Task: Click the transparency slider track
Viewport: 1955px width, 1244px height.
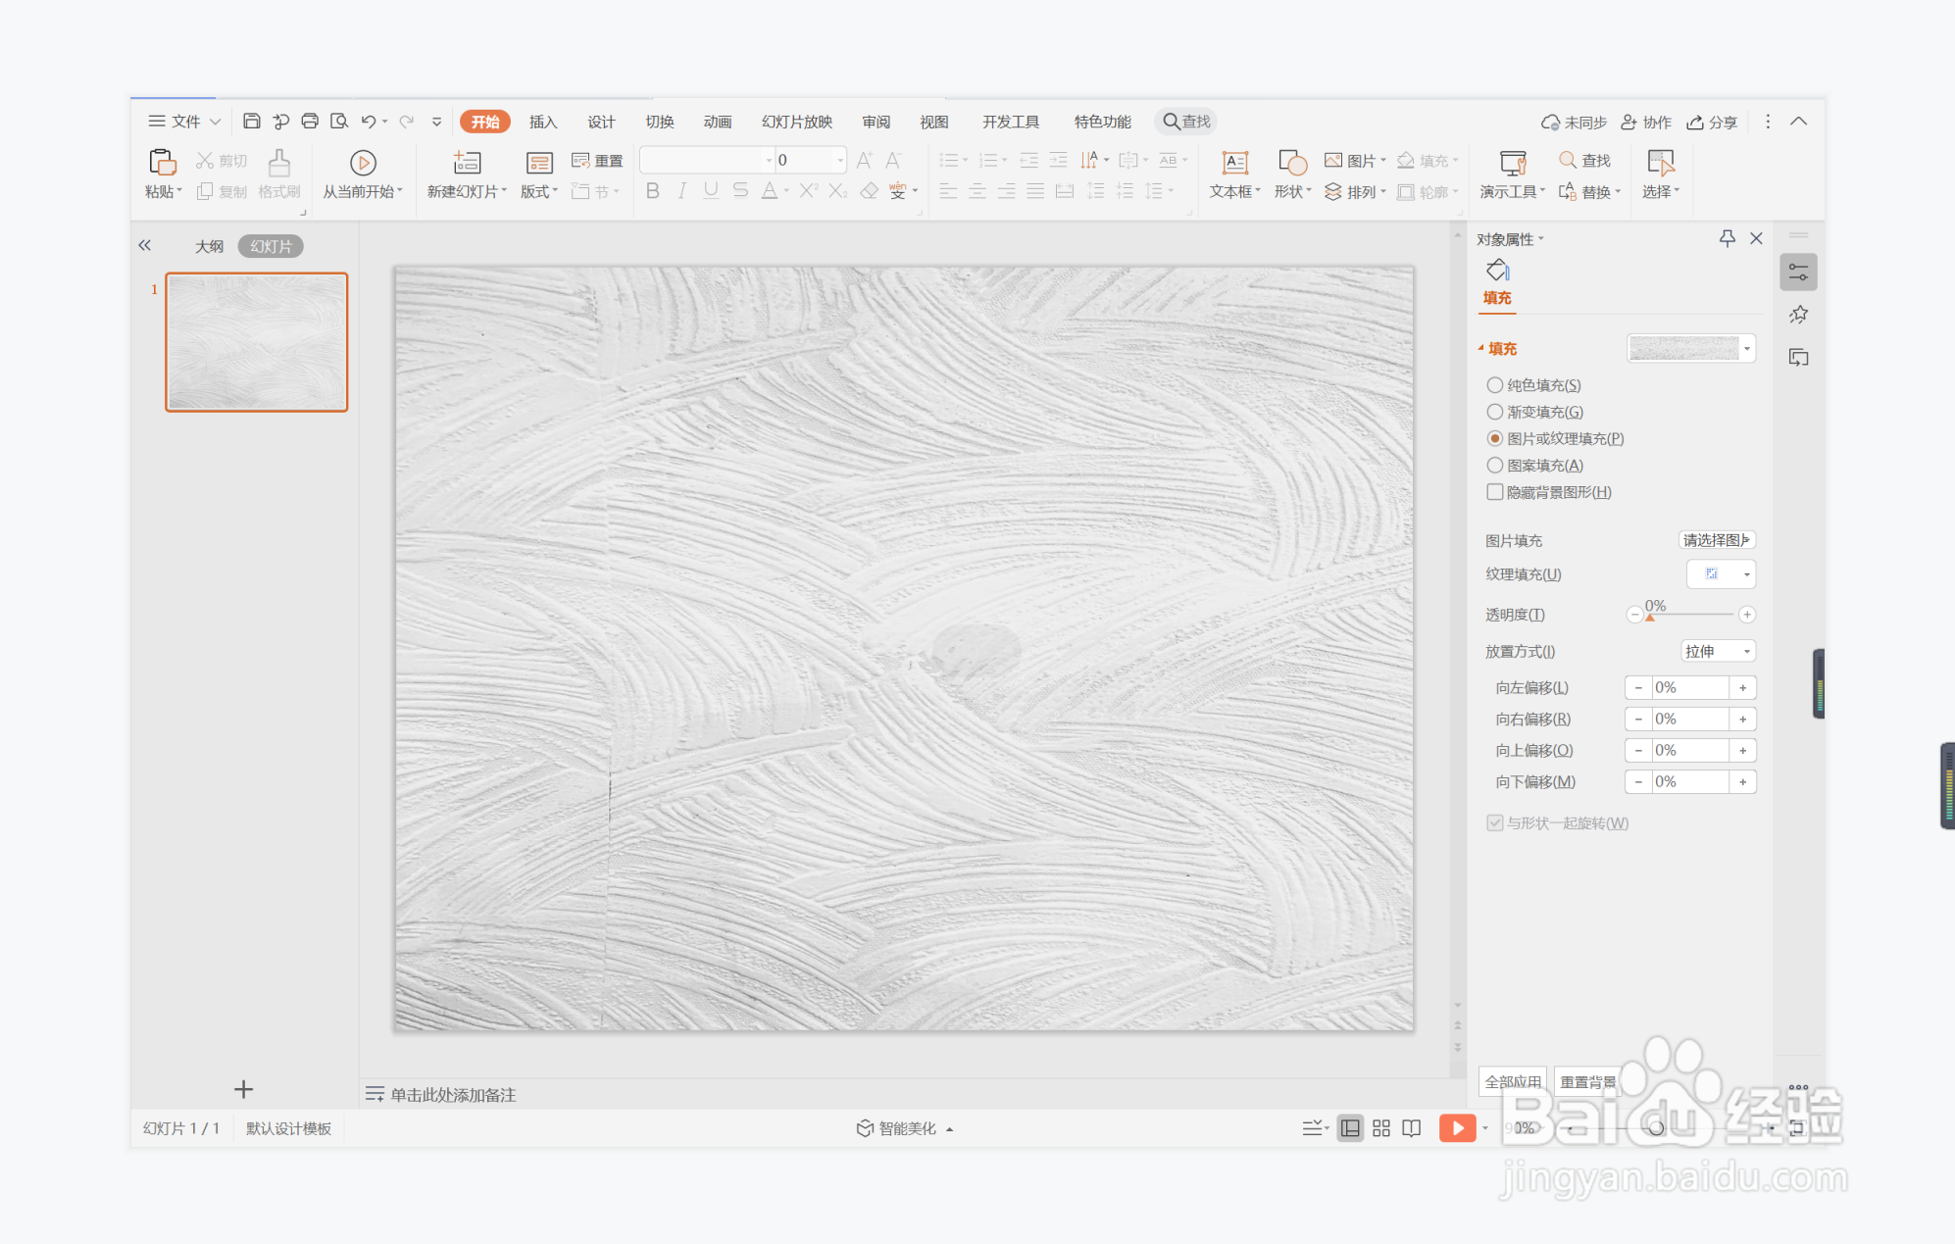Action: [x=1691, y=615]
